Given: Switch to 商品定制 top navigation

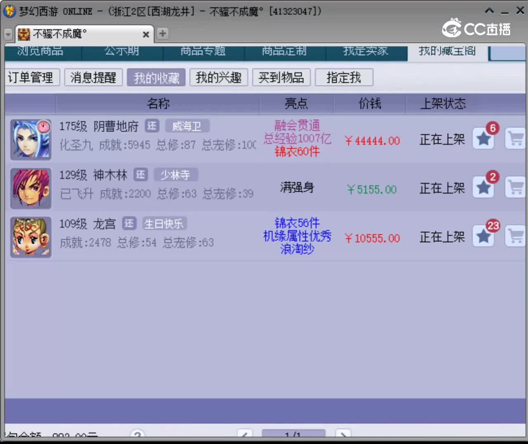Looking at the screenshot, I should (x=285, y=52).
